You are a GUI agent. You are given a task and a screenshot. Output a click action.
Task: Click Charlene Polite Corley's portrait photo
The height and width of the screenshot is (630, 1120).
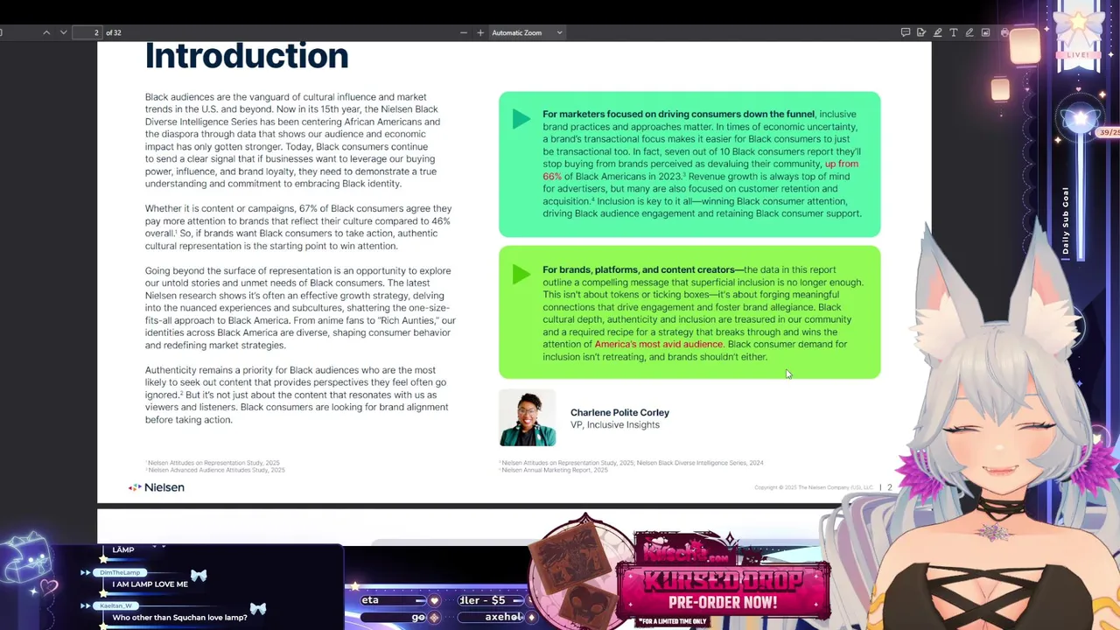528,419
